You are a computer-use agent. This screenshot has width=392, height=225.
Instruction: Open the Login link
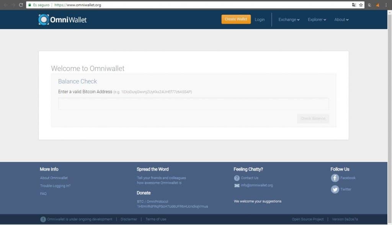pos(260,19)
